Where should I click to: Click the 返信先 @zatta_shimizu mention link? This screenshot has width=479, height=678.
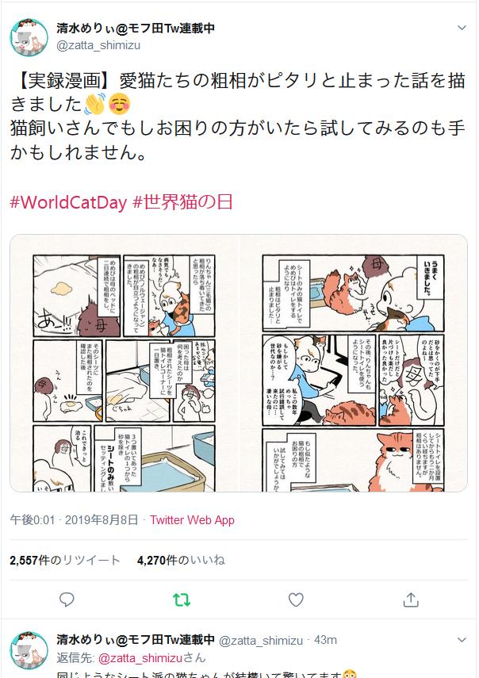140,658
